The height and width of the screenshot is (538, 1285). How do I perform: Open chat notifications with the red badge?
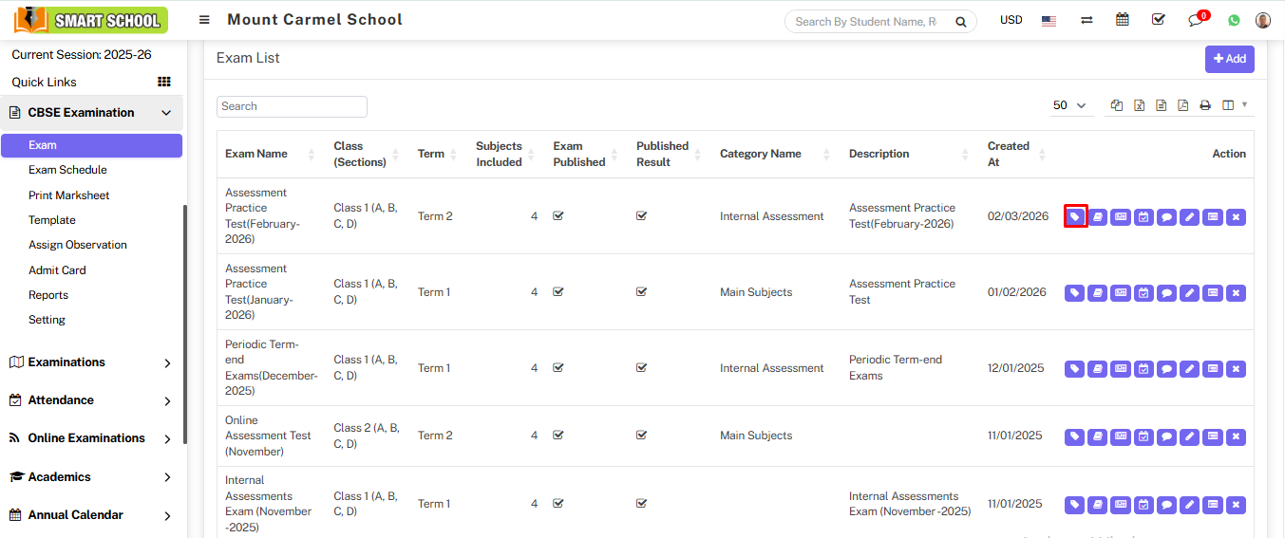tap(1196, 20)
